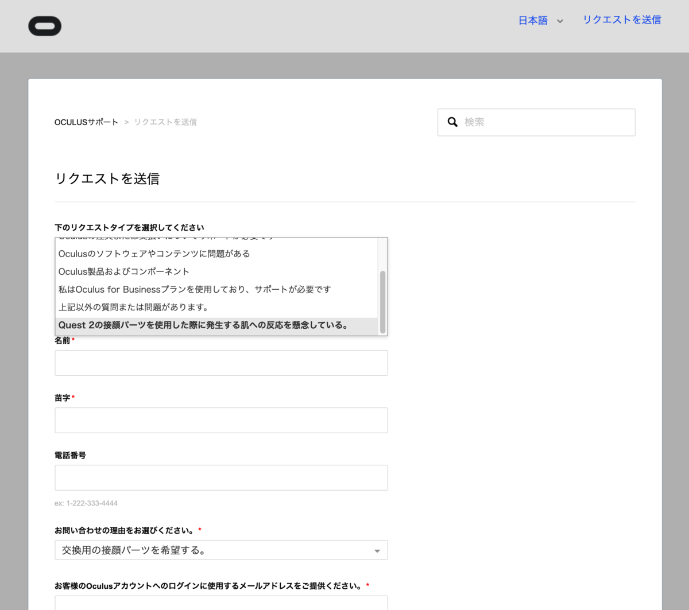689x610 pixels.
Task: Click the chevron next to 日本語
Action: coord(560,21)
